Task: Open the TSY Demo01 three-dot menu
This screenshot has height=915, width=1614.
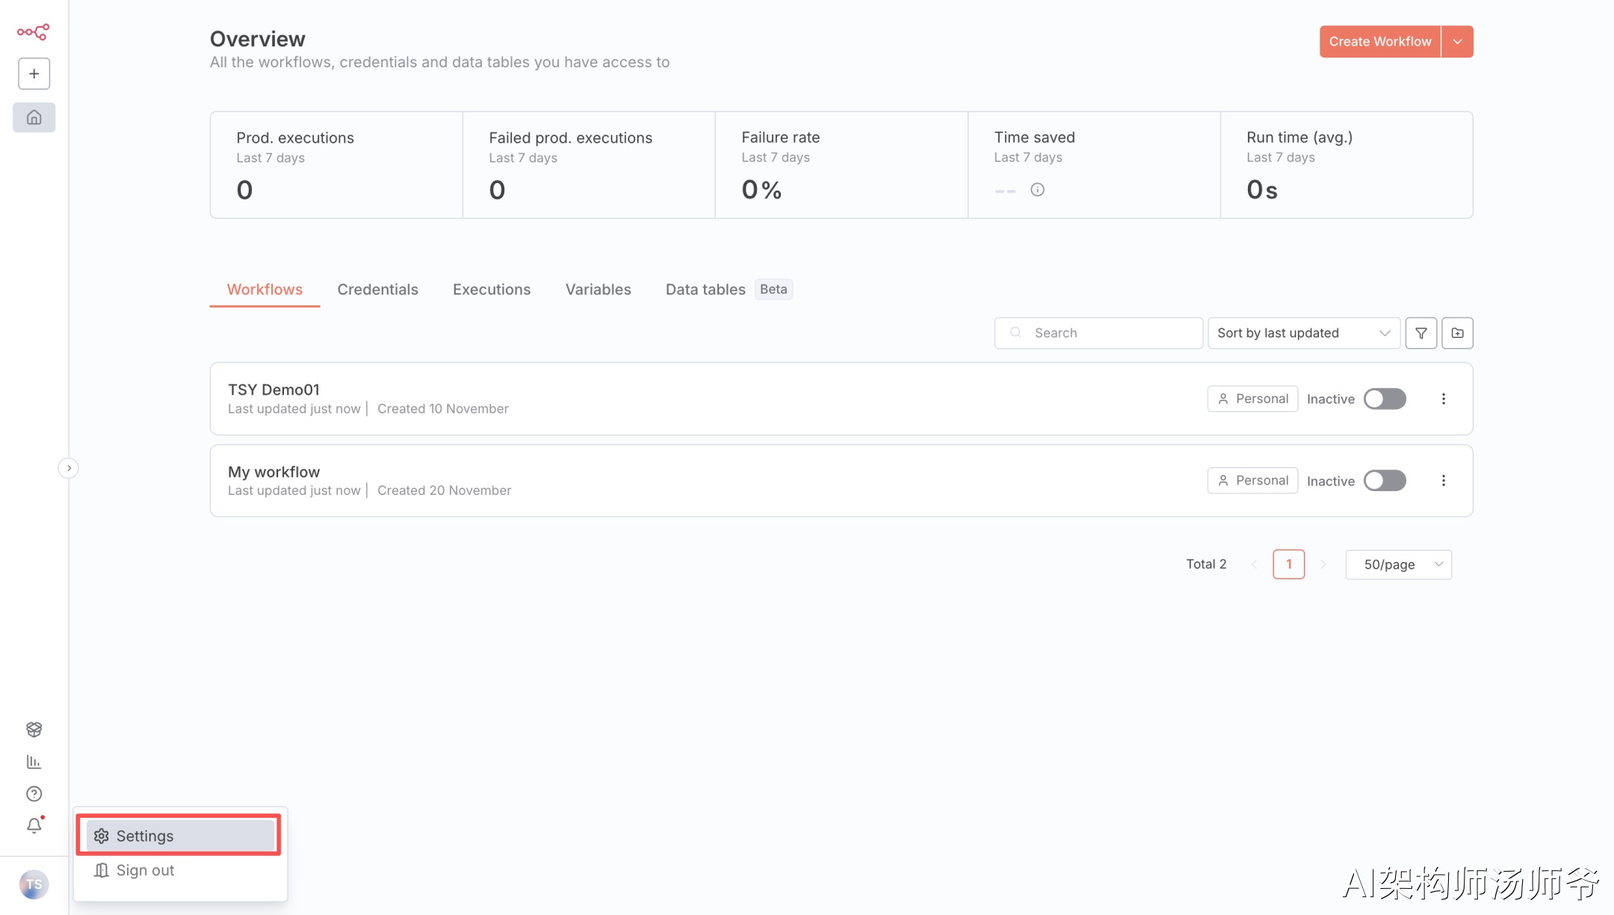Action: click(1443, 398)
